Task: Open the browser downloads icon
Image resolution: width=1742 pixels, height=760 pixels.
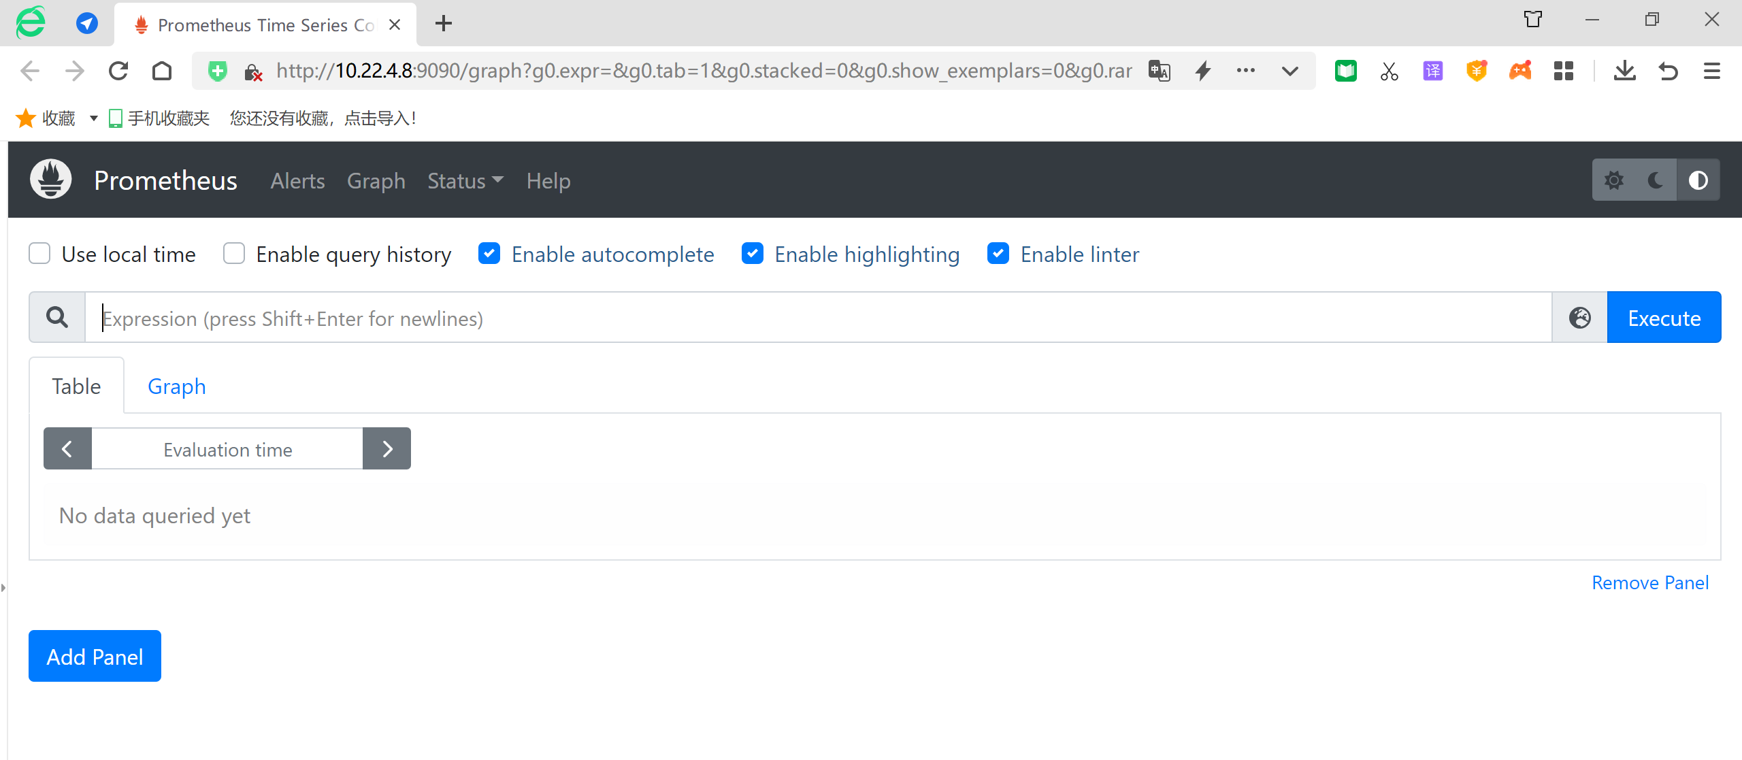Action: tap(1624, 71)
